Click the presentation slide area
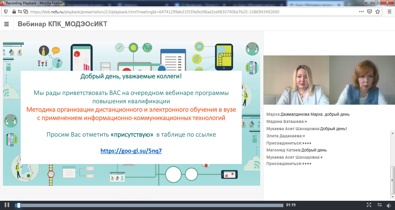 pyautogui.click(x=132, y=114)
